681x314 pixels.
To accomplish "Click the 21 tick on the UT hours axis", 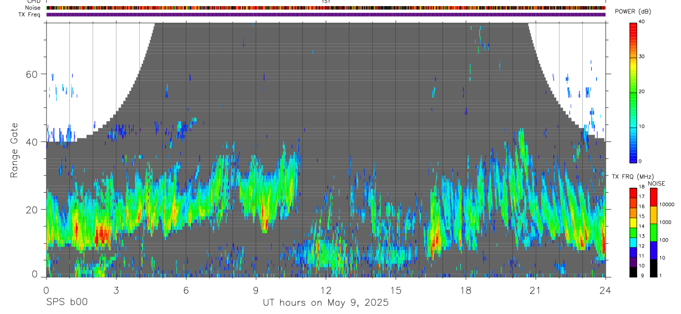I will coord(535,290).
